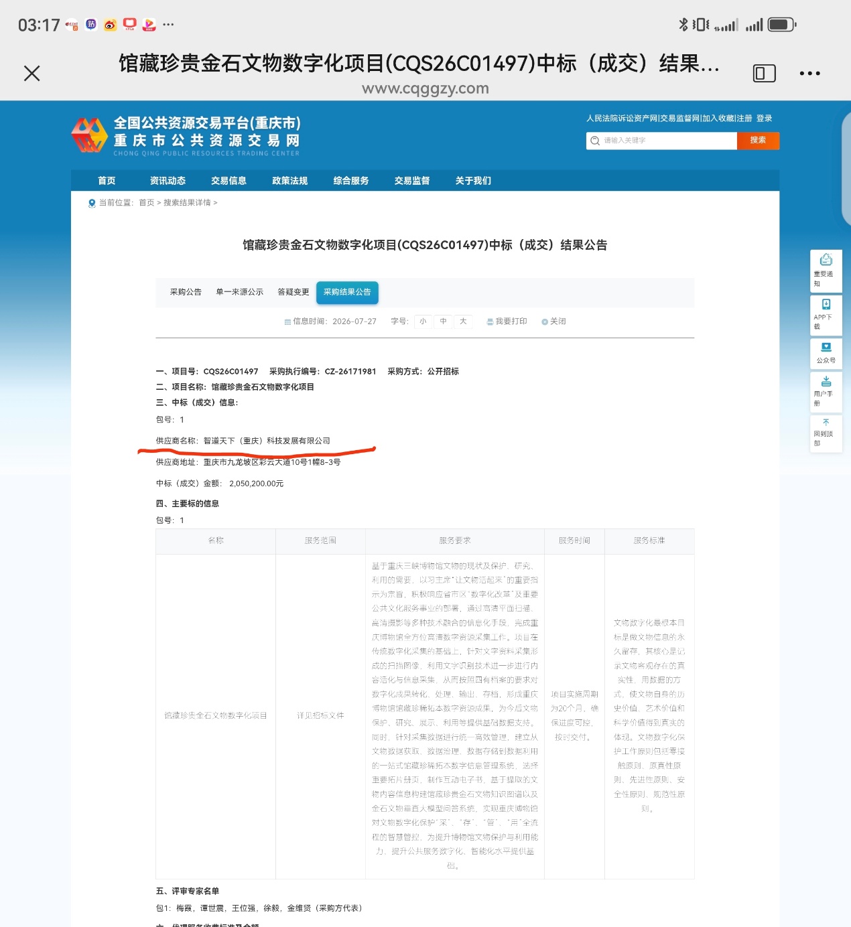Click the 人民法院诉讼资产网 link
Image resolution: width=851 pixels, height=927 pixels.
[622, 119]
